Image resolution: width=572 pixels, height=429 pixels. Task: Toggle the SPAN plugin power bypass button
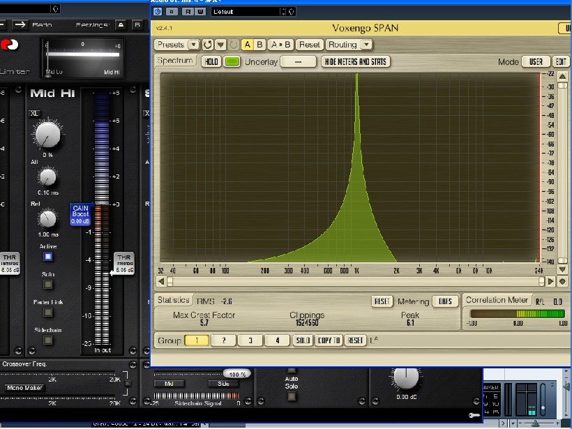point(158,12)
